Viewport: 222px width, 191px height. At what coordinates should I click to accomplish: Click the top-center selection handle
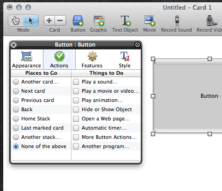tap(210, 59)
